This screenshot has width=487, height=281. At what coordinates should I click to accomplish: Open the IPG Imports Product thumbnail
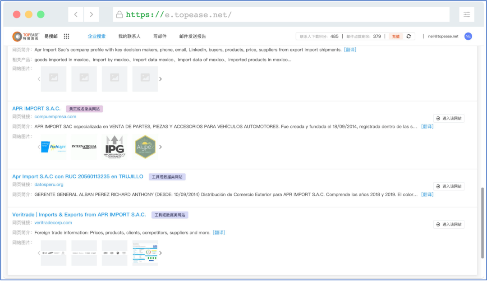115,147
